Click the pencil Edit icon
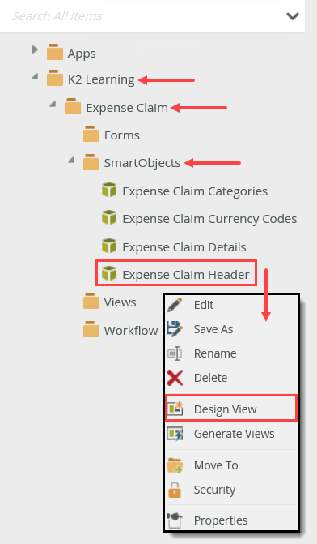 coord(175,305)
